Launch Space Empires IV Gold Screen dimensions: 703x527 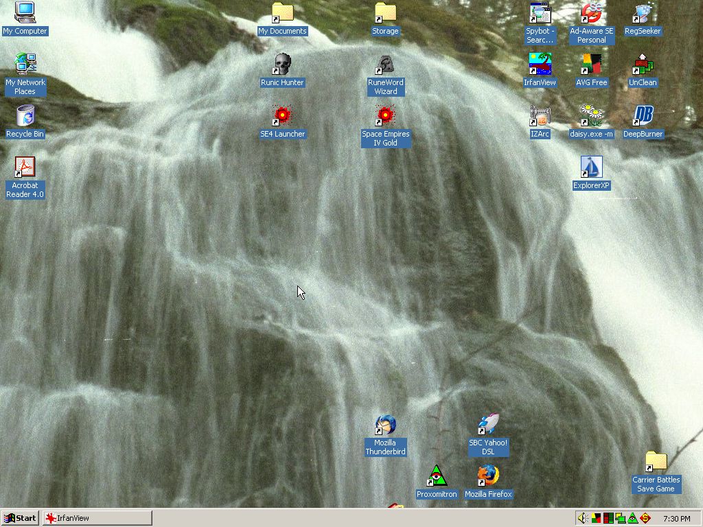pyautogui.click(x=385, y=115)
